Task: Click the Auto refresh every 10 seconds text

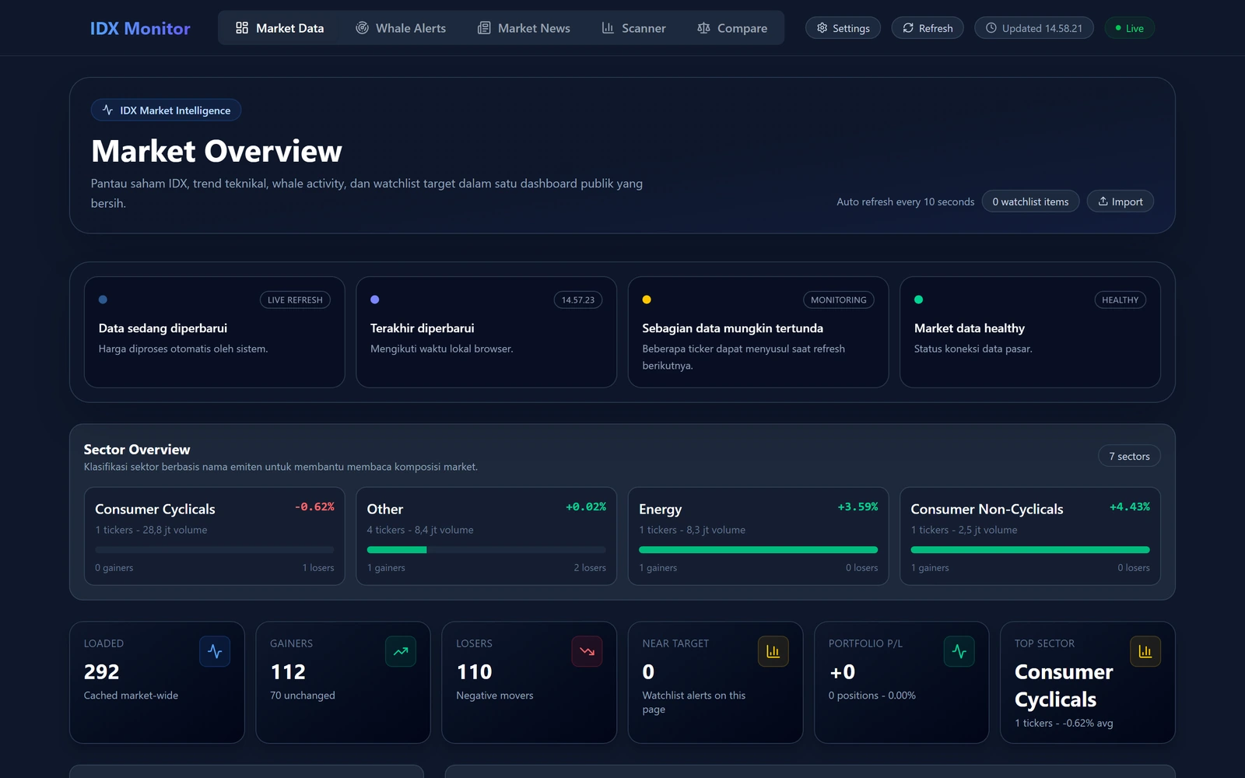Action: pos(905,202)
